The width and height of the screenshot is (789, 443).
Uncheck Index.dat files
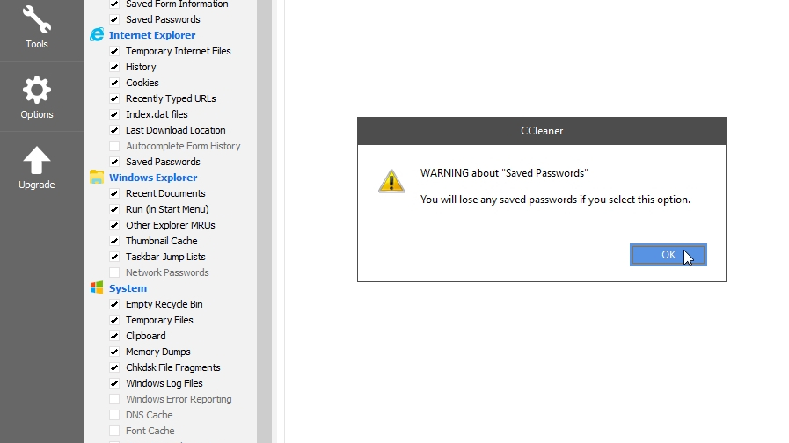(x=114, y=114)
